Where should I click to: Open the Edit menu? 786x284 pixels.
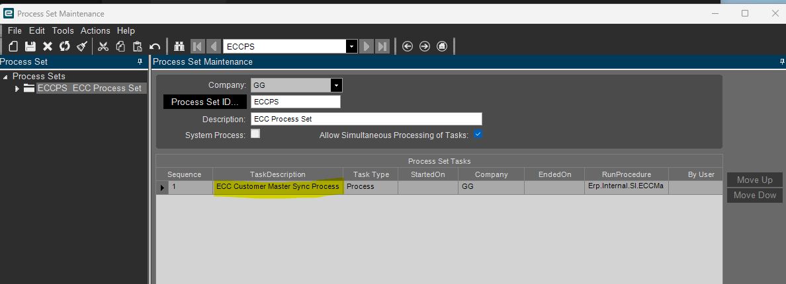[37, 30]
